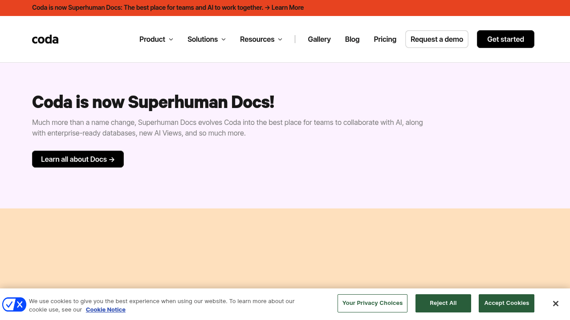
Task: Expand the Solutions menu
Action: click(207, 39)
